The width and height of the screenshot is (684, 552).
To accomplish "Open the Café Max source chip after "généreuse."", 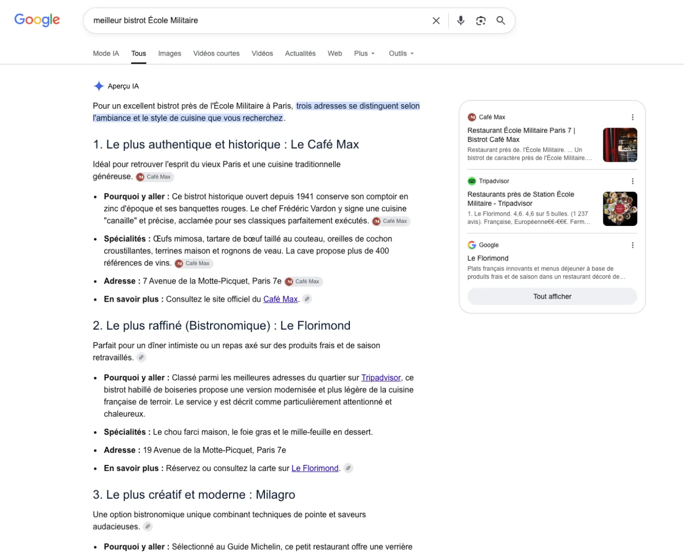I will pyautogui.click(x=154, y=177).
